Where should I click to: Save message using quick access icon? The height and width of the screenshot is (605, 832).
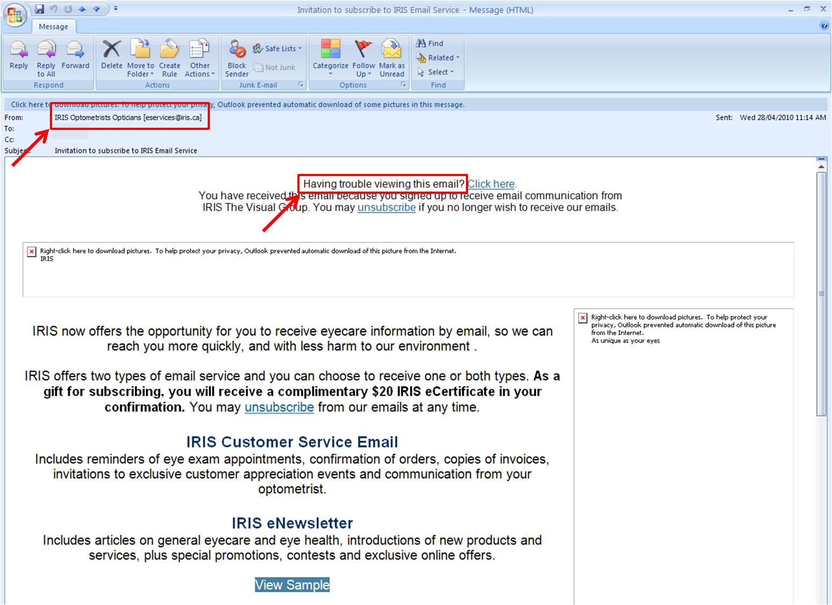[x=40, y=9]
